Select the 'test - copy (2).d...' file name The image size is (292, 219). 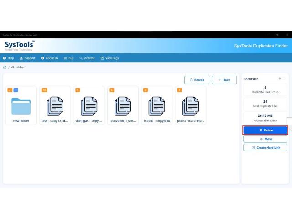coord(55,120)
